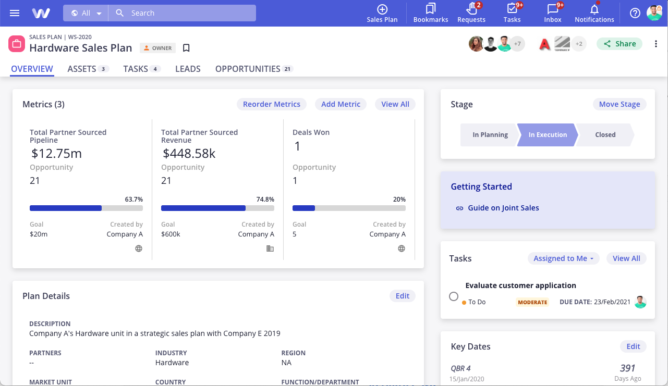Image resolution: width=668 pixels, height=386 pixels.
Task: Click Edit in Plan Details
Action: coord(403,296)
